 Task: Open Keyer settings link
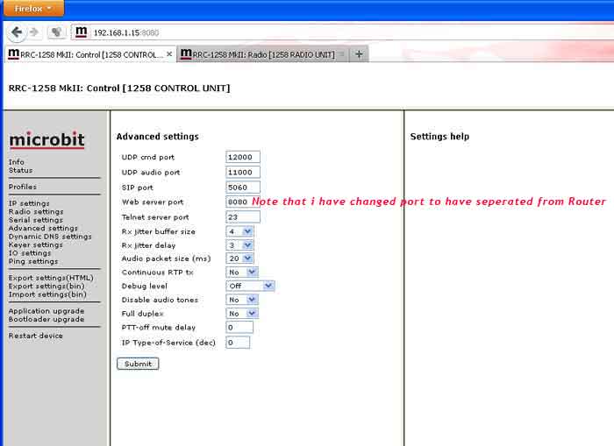coord(36,245)
